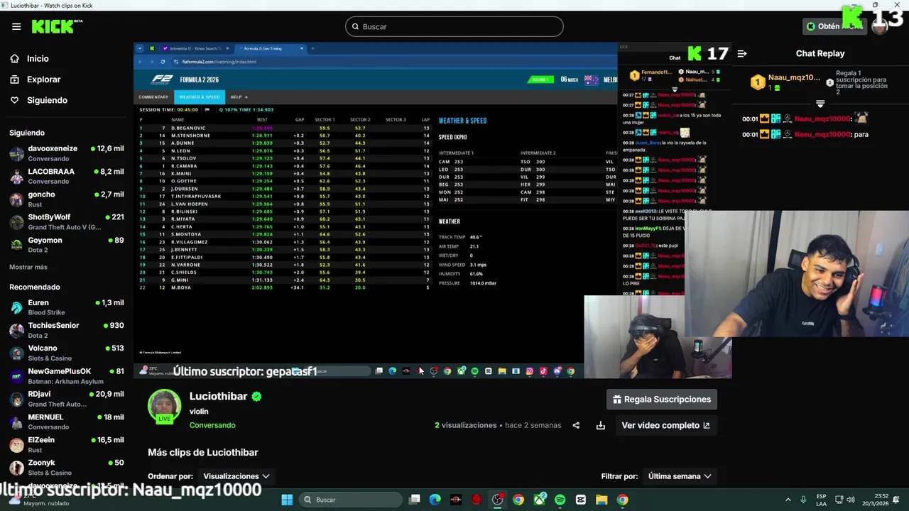Focus the Buscar search box at top
Screen dimensions: 909x511
454,26
